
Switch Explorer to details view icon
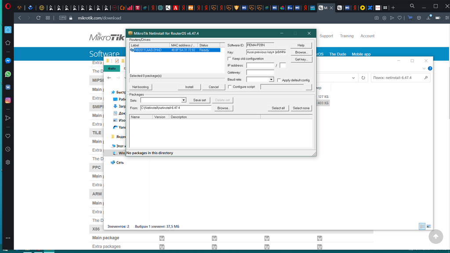[422, 226]
